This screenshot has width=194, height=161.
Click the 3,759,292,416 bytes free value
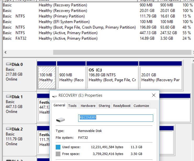[108, 154]
